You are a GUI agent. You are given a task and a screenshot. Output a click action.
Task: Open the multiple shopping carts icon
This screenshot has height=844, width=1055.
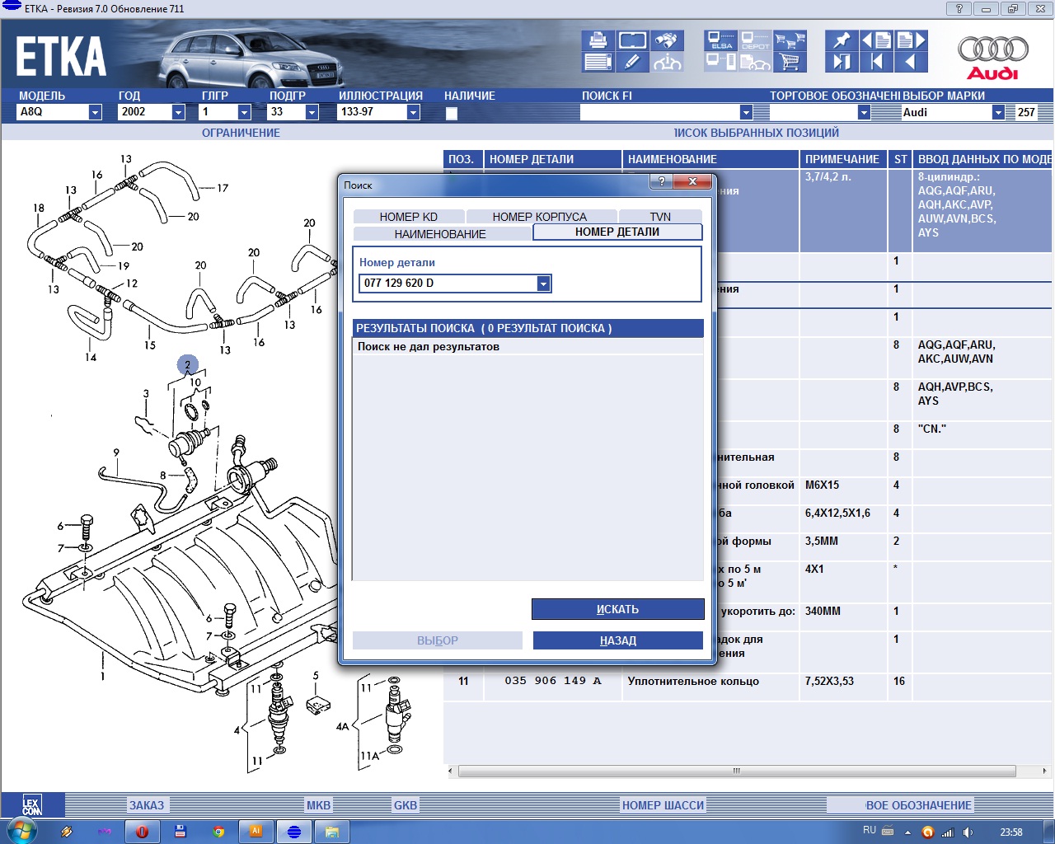[x=790, y=40]
